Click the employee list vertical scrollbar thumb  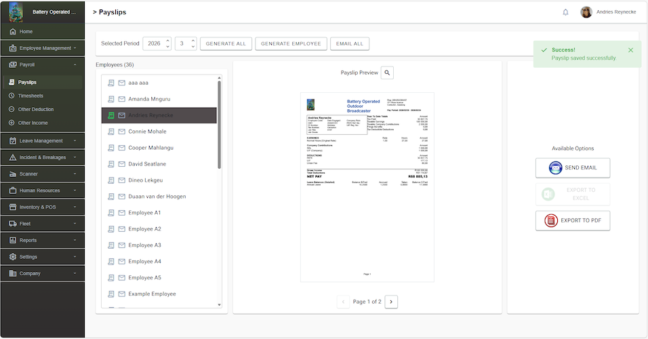[219, 125]
